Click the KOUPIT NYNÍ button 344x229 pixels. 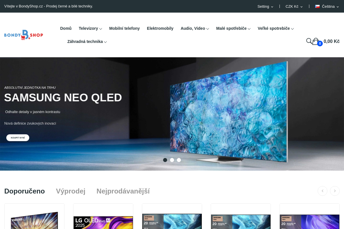click(18, 138)
